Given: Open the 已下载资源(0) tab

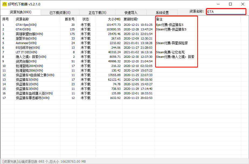Looking at the screenshot, I should [60, 13].
